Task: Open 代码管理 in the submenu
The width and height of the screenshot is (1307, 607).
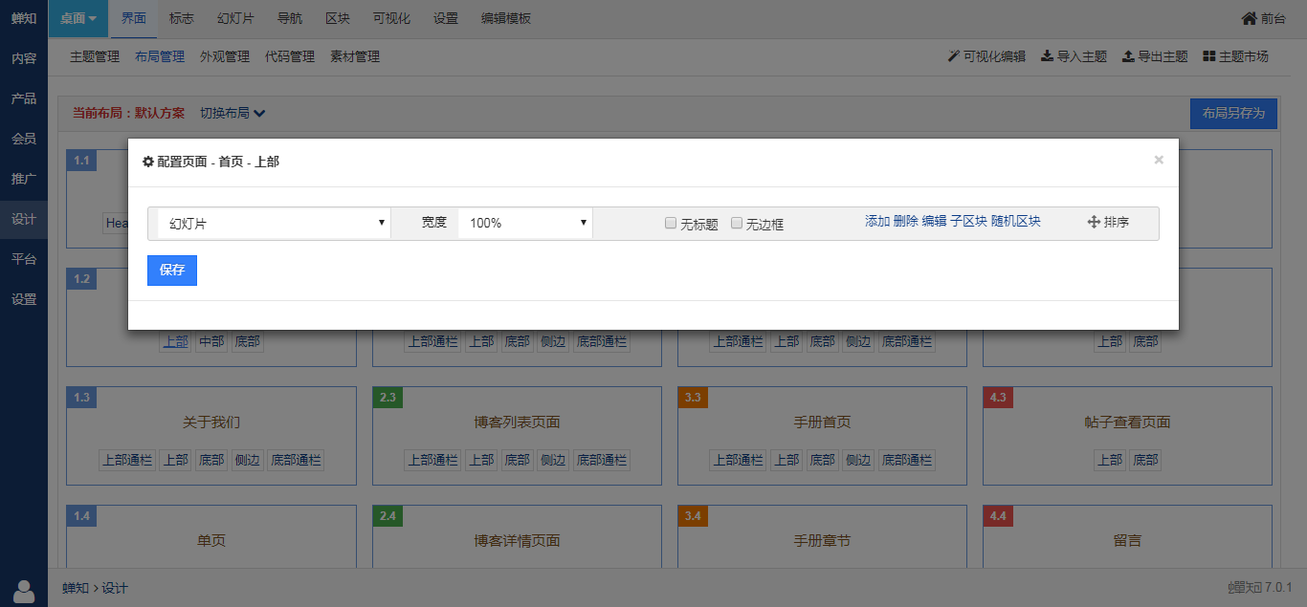Action: coord(290,56)
